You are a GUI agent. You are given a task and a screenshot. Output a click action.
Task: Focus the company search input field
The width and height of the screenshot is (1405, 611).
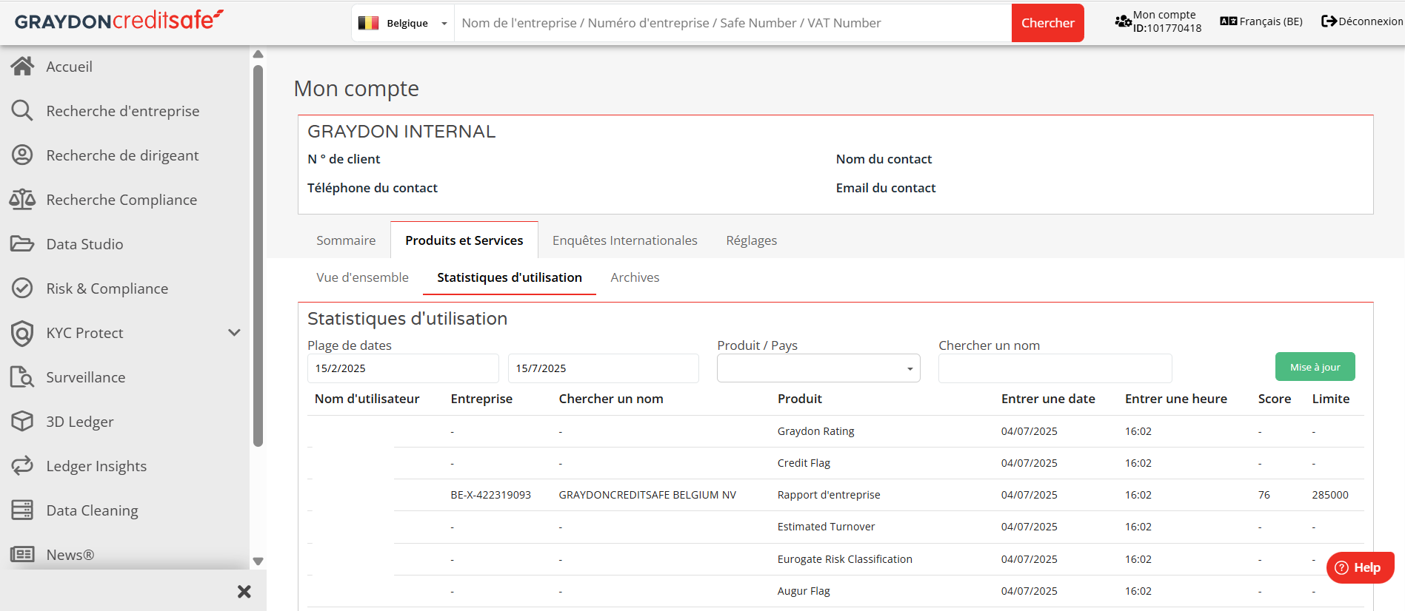tap(732, 23)
